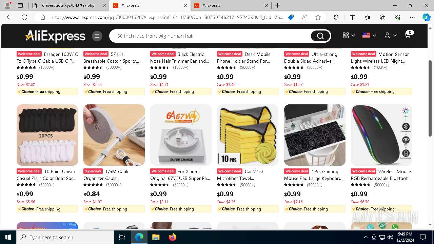The image size is (434, 244).
Task: Refresh the page with reload button
Action: 24,17
